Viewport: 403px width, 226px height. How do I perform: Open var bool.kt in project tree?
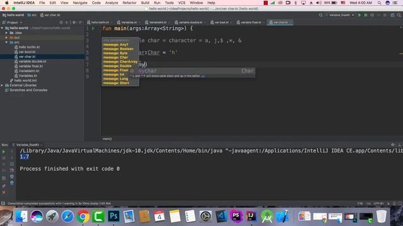pos(27,52)
